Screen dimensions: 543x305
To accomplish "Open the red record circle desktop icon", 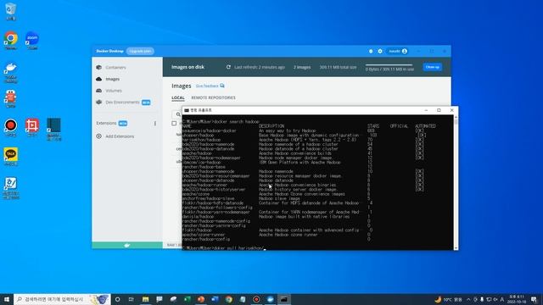I will (x=11, y=128).
